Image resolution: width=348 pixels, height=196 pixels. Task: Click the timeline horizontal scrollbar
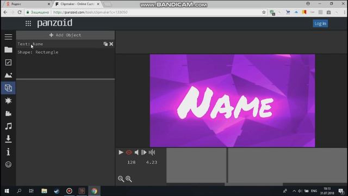tap(253, 185)
